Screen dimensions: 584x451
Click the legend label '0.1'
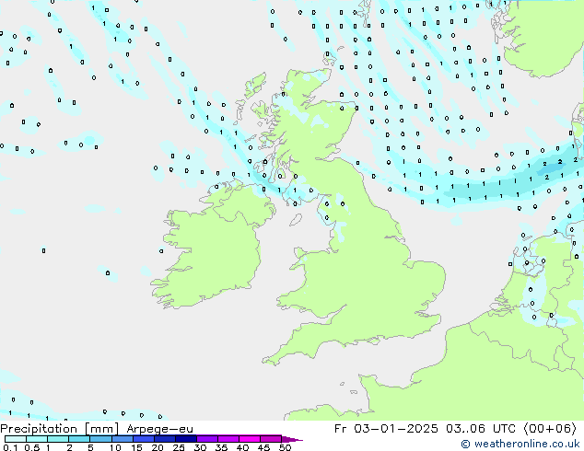[10, 447]
